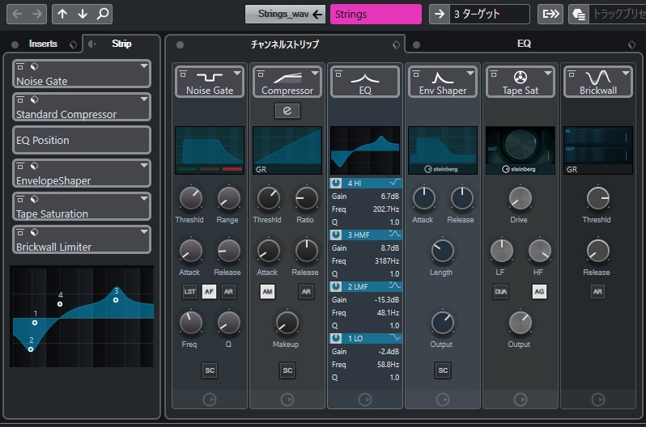This screenshot has width=646, height=427.
Task: Click Noise Gate AR auto release button
Action: pos(228,291)
